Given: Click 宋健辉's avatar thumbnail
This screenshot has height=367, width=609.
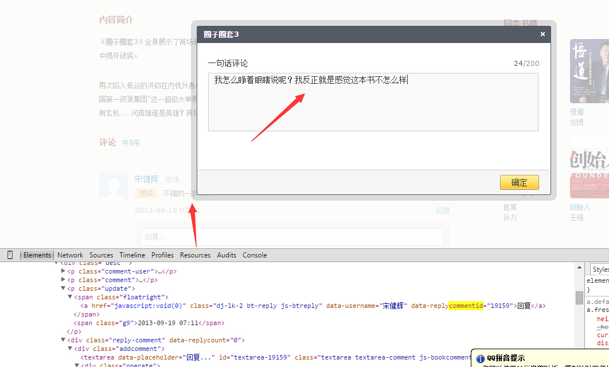Looking at the screenshot, I should 114,187.
